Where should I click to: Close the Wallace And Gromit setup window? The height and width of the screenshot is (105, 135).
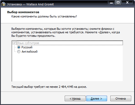click(127, 3)
